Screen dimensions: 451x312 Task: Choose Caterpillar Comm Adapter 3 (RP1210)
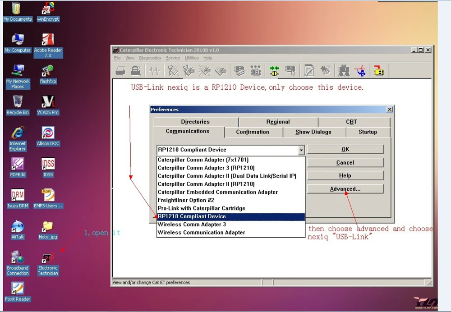[x=230, y=168]
